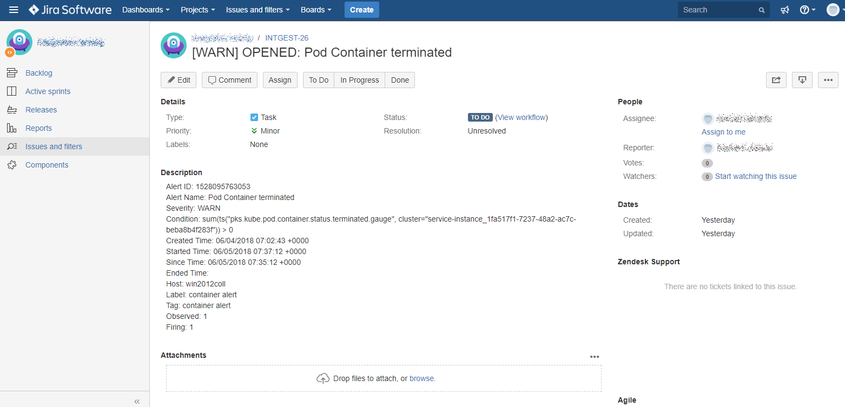Image resolution: width=845 pixels, height=407 pixels.
Task: Expand the Projects dropdown menu
Action: click(197, 10)
